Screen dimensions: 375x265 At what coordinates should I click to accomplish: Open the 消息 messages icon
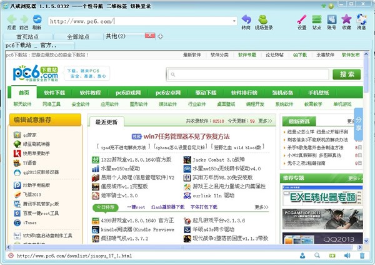tap(361, 19)
